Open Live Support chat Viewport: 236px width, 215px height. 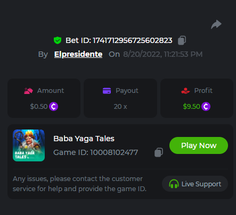[x=195, y=184]
